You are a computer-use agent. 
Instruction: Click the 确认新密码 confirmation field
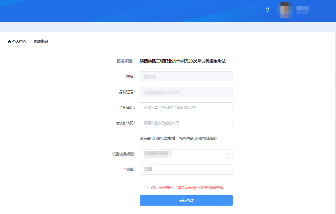coord(186,123)
